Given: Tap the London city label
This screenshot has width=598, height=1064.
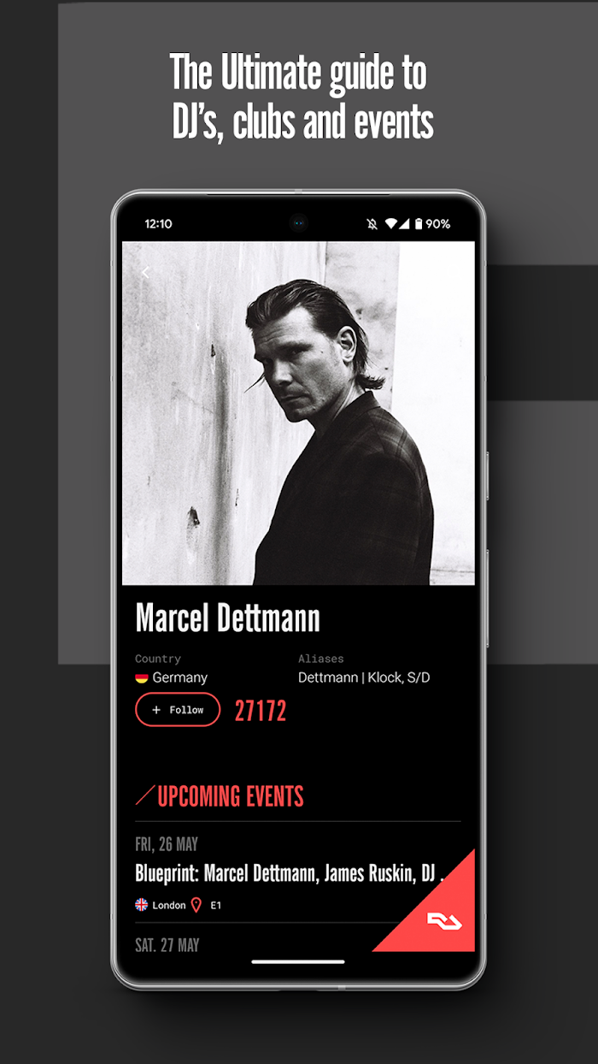Looking at the screenshot, I should [169, 905].
